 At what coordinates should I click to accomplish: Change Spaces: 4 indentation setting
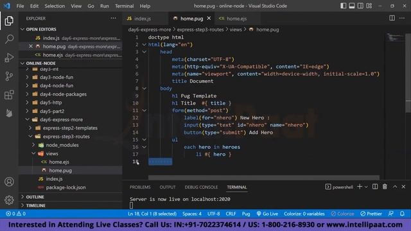192,214
